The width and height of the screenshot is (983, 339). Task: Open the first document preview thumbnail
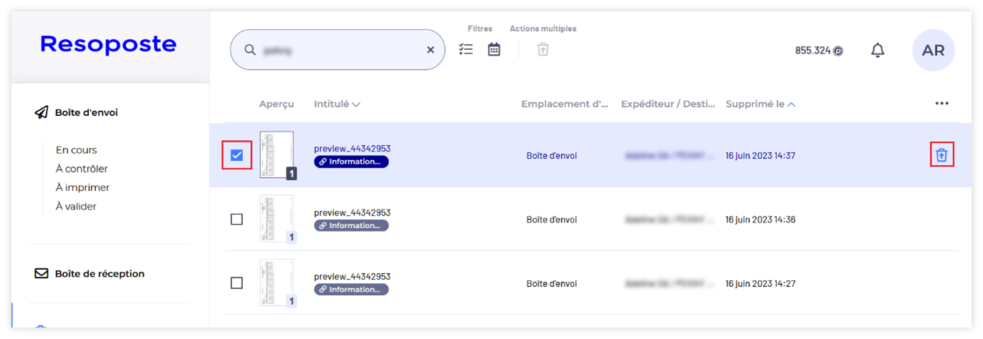click(277, 155)
